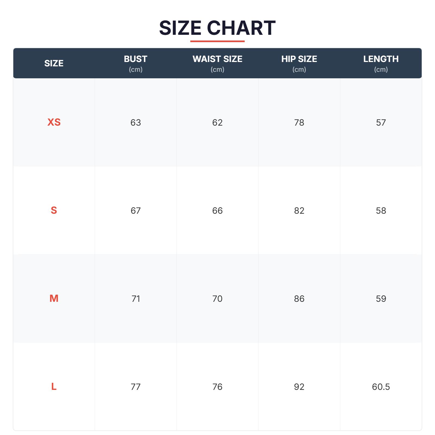Select the S length value 58
Screen dimensions: 435x435
[x=381, y=211]
